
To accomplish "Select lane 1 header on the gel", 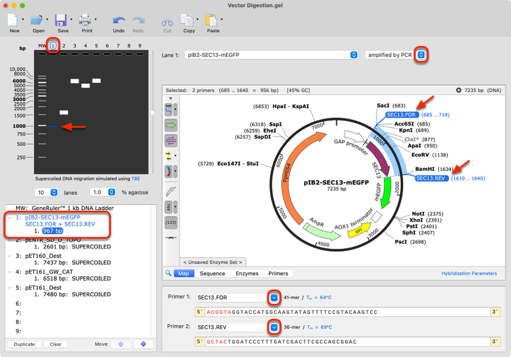I will [53, 45].
